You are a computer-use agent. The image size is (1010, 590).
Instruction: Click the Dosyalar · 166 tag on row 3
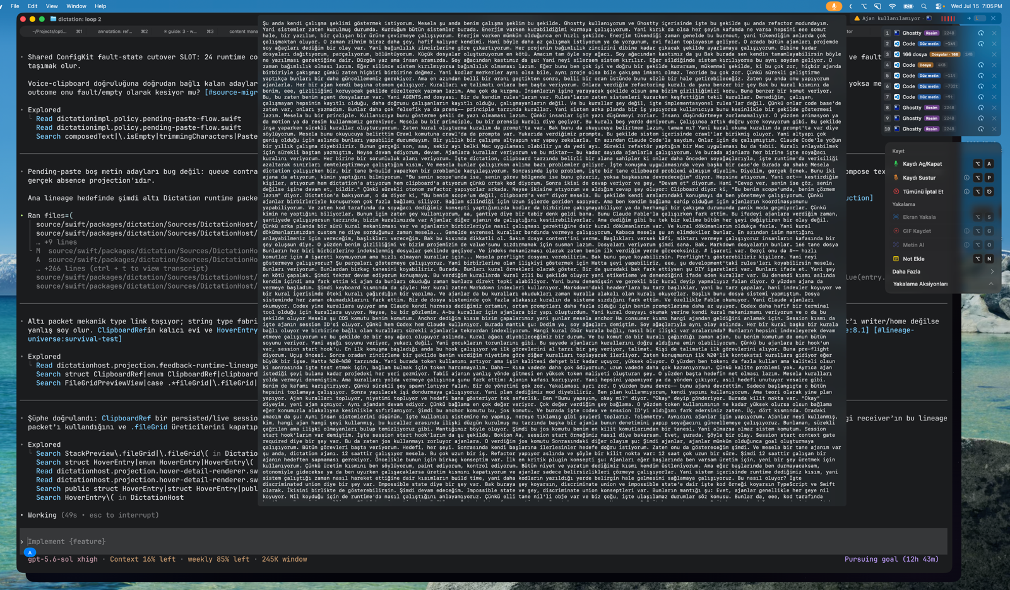pos(945,54)
